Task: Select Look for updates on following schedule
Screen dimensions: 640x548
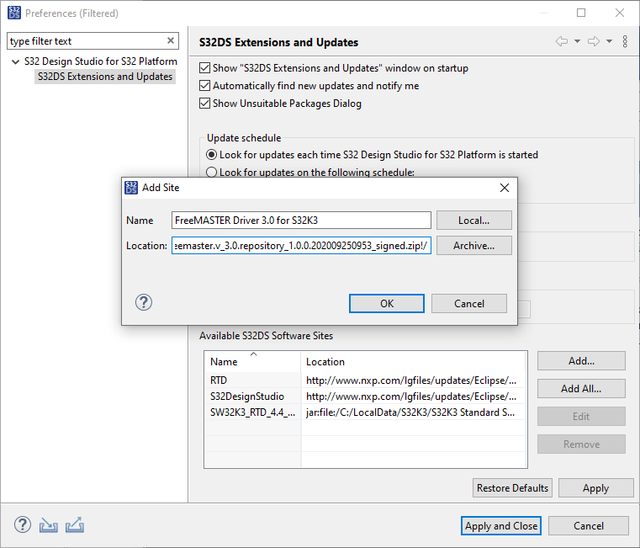Action: point(211,172)
